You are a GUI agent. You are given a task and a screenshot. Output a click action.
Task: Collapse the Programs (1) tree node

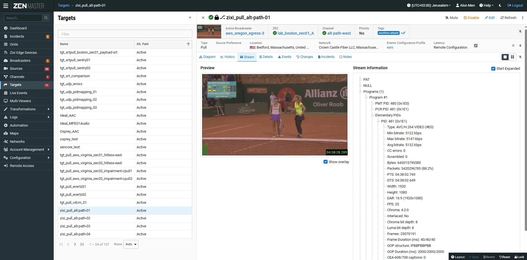(x=360, y=91)
